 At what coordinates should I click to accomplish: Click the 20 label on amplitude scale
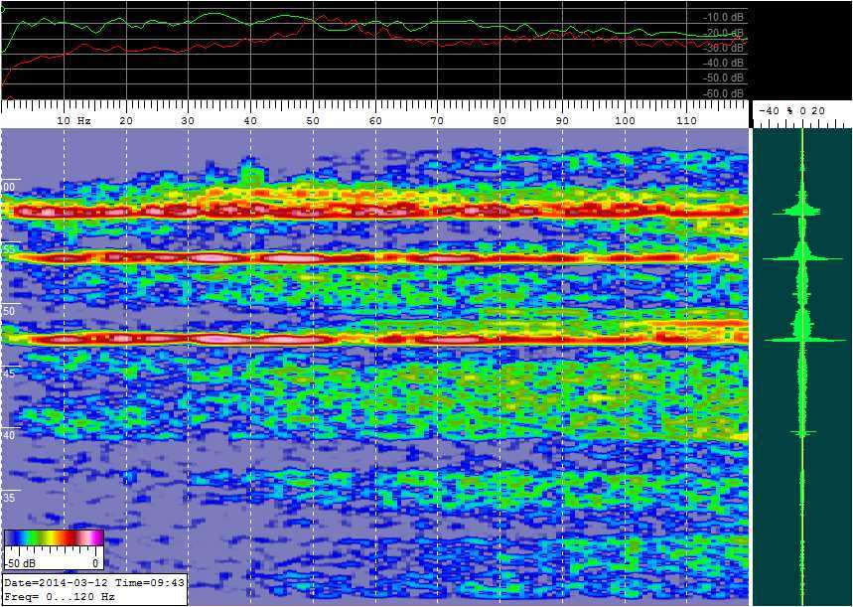817,110
